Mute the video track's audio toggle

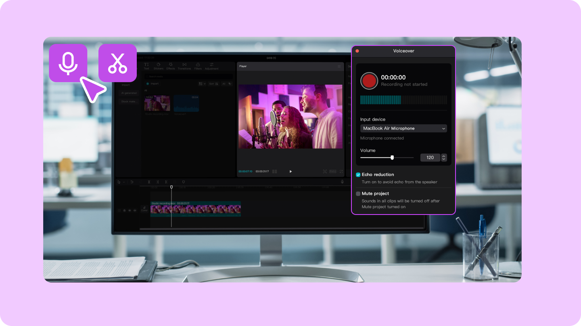coord(135,210)
